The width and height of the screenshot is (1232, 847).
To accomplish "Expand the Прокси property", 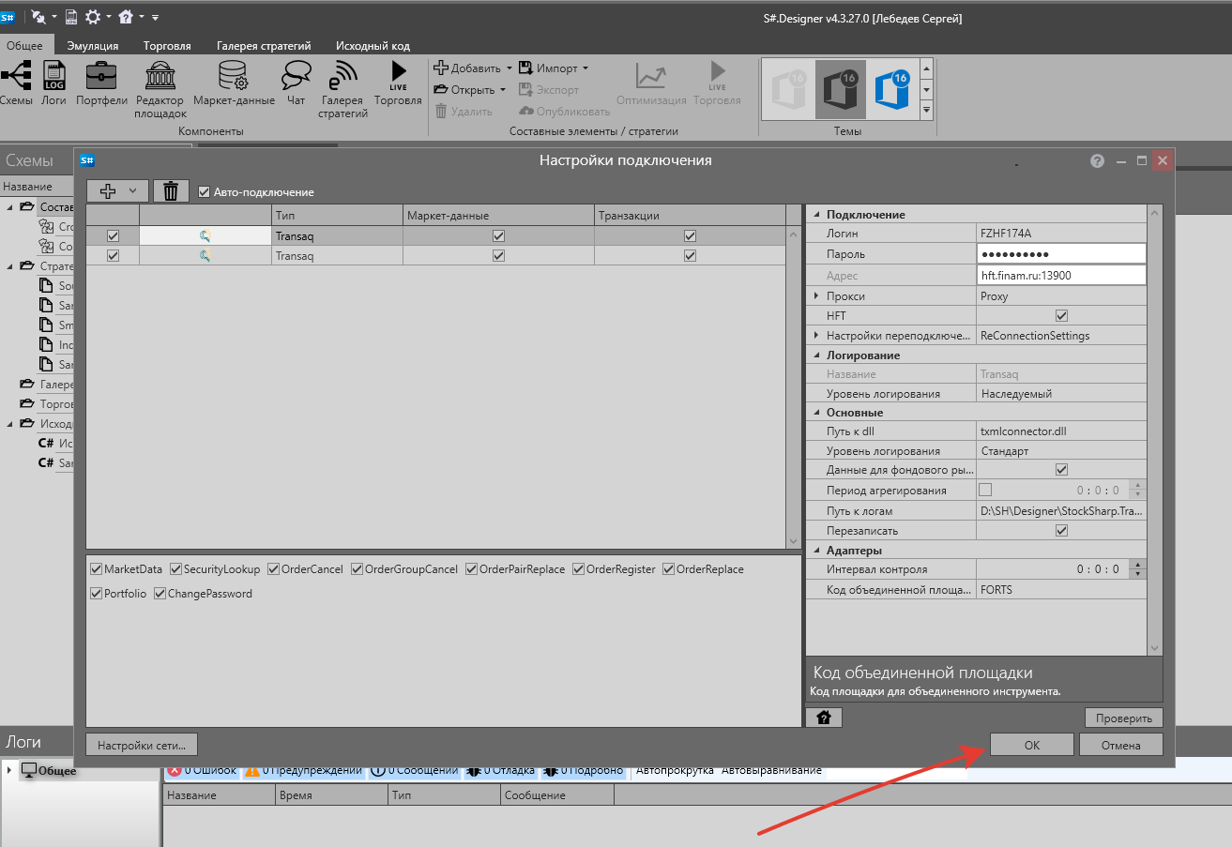I will click(816, 296).
